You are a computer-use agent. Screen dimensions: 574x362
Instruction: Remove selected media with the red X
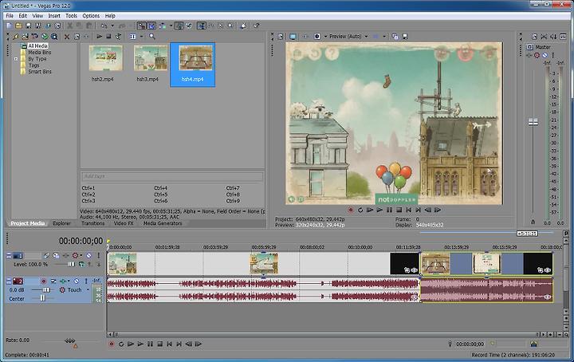pyautogui.click(x=67, y=36)
